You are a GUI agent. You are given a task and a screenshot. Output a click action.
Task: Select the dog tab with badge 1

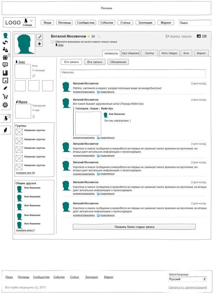click(6, 118)
